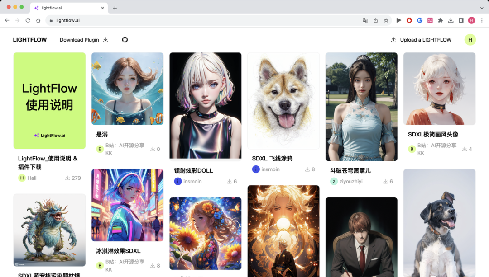This screenshot has height=277, width=489.
Task: Open the sunflower girl thumbnail
Action: pyautogui.click(x=205, y=234)
